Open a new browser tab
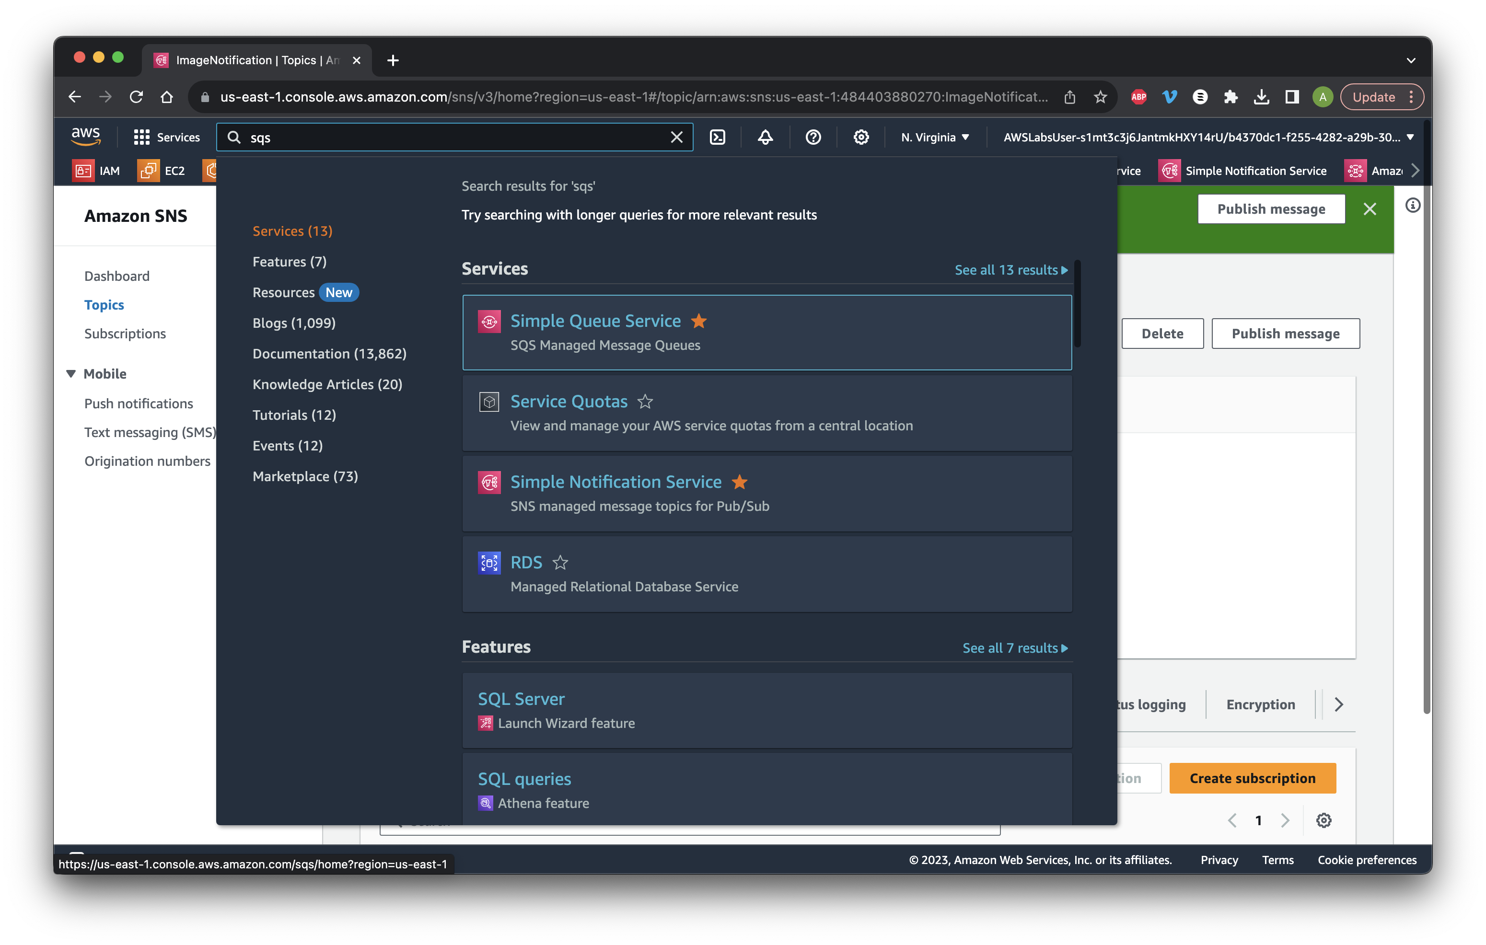Screen dimensions: 1486x945 (393, 60)
